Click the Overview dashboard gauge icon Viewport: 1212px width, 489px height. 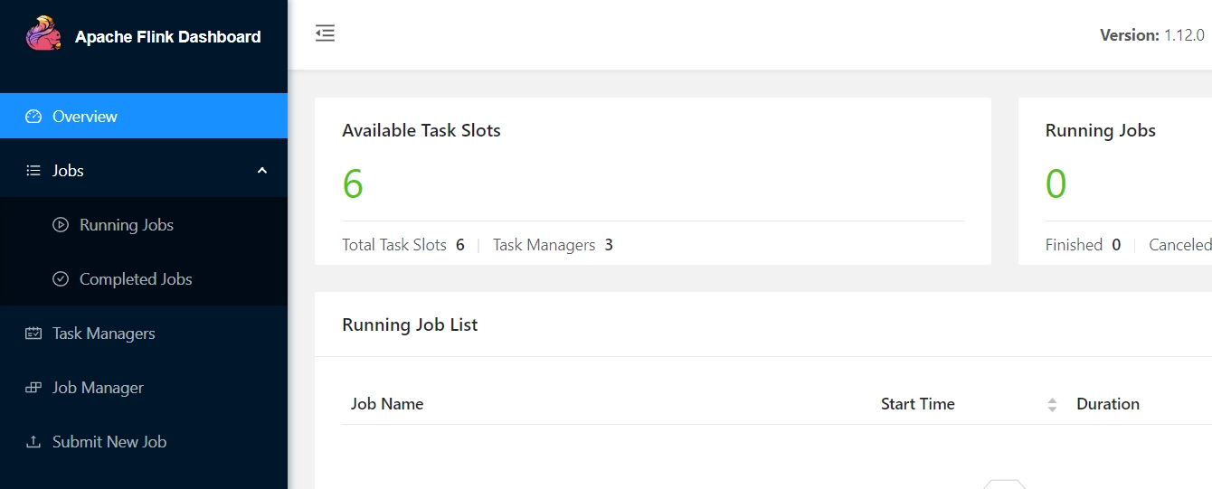click(x=33, y=117)
